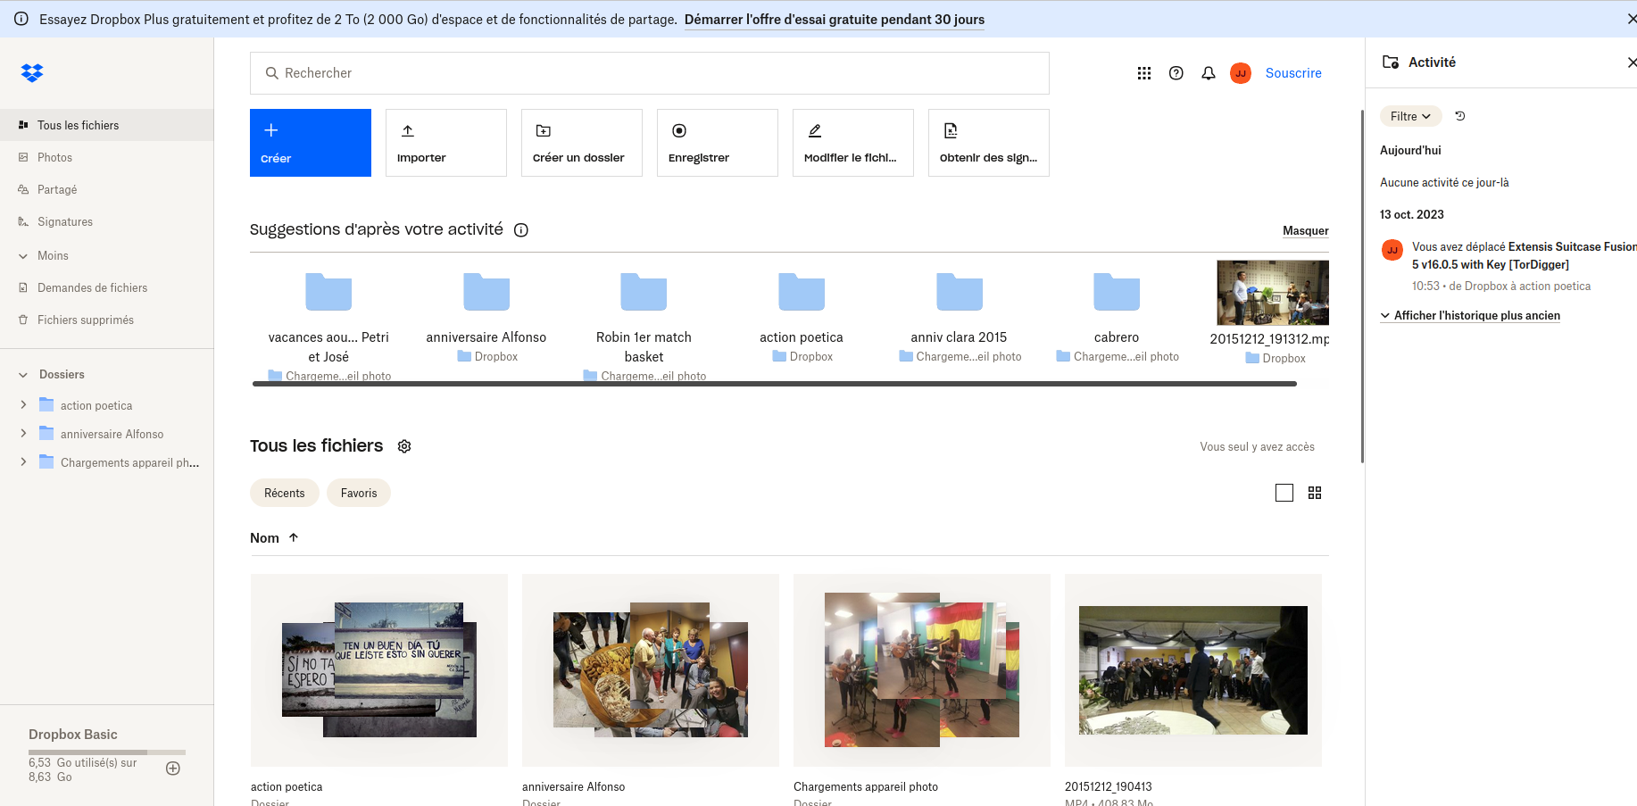Image resolution: width=1637 pixels, height=806 pixels.
Task: Click Chargements appareil folder icon in sidebar
Action: click(46, 462)
